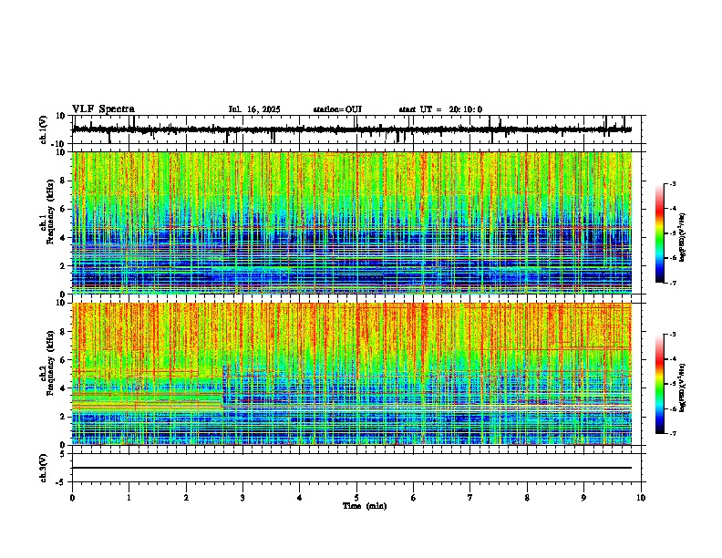Click time axis tick label "0"
Screen dimensions: 722x558
coord(72,498)
